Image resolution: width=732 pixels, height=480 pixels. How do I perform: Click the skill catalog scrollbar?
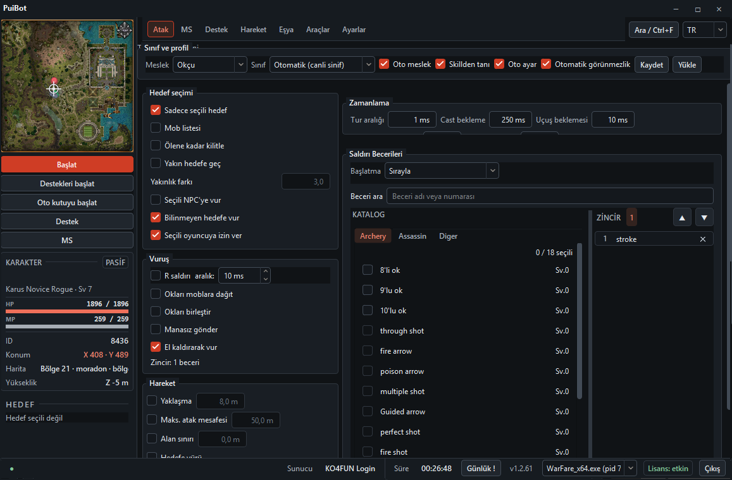[x=580, y=321]
